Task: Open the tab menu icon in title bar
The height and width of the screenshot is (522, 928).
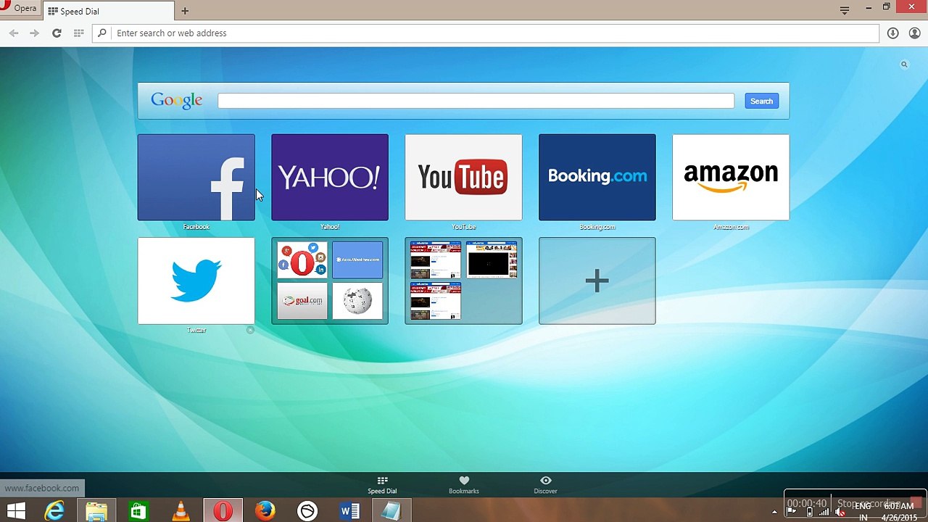Action: 845,9
